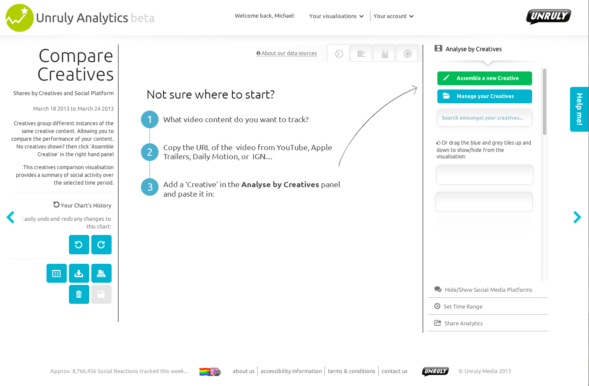
Task: Click the Welcome back, Michael text
Action: pos(265,16)
